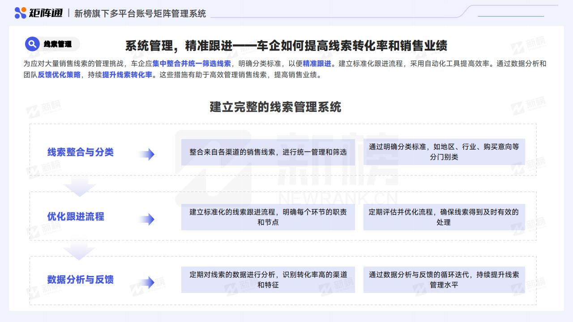Click highlighted text 反馈优化策略
The image size is (573, 322).
point(59,75)
